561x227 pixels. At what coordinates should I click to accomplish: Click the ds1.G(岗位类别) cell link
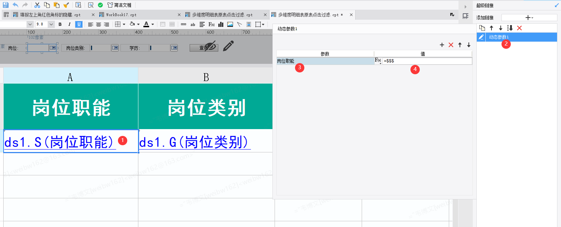pos(195,142)
